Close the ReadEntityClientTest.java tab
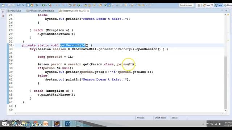This screenshot has height=130, width=232. pos(88,11)
